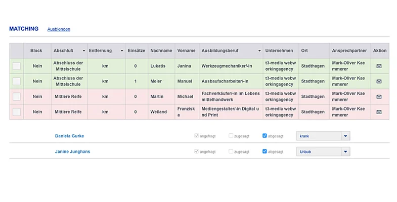Image resolution: width=397 pixels, height=202 pixels.
Task: Click the envelope icon in Weiland row
Action: (x=379, y=112)
